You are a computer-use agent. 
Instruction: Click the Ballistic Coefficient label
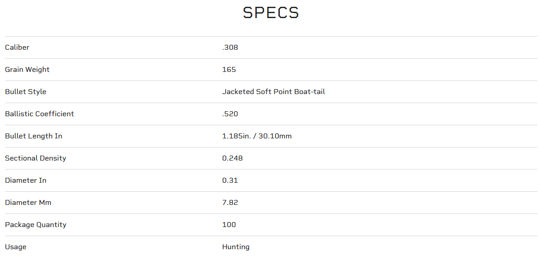click(x=39, y=114)
